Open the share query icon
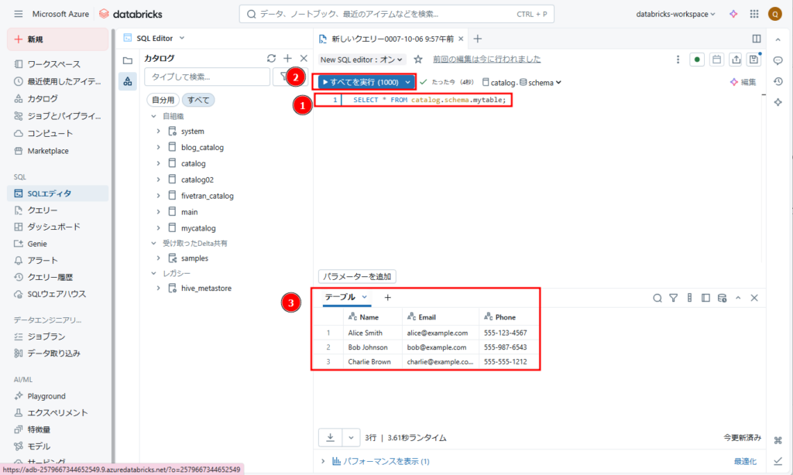This screenshot has height=475, width=793. 735,60
